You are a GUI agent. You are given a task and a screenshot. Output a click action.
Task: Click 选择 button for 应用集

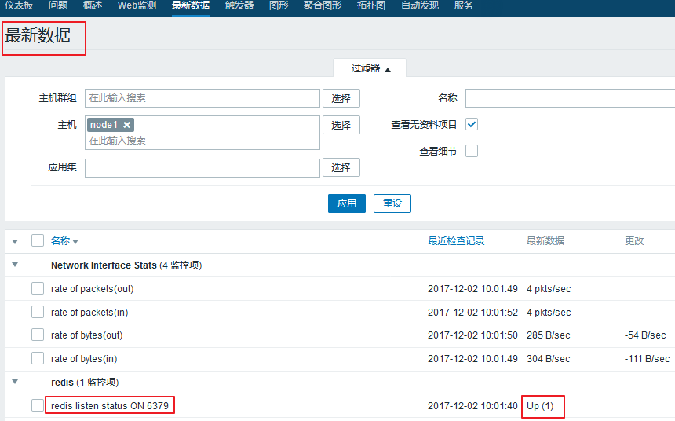341,167
